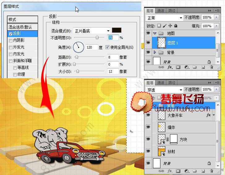Create new layer in top layers panel
225x175 pixels.
point(203,67)
